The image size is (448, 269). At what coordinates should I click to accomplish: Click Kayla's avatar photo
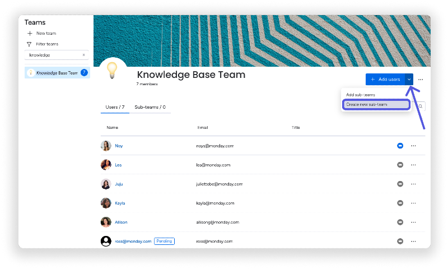[x=106, y=203]
